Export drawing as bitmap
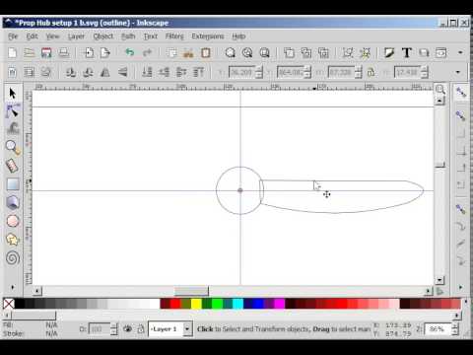473x355 pixels. 105,53
